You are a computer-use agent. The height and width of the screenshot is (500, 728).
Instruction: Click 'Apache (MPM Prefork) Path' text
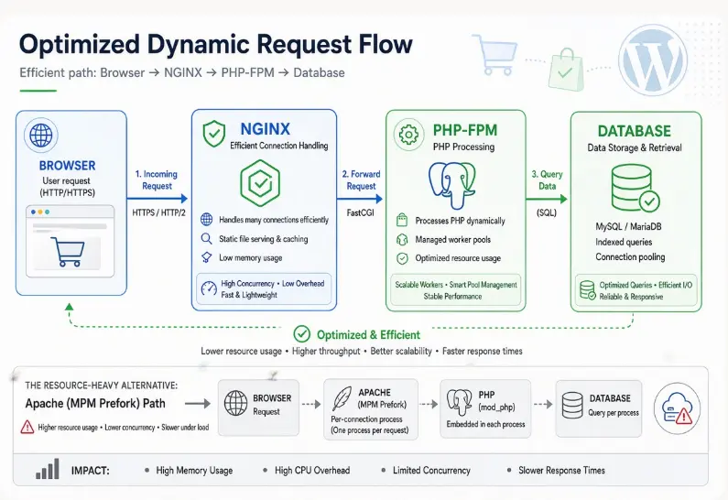coord(95,404)
